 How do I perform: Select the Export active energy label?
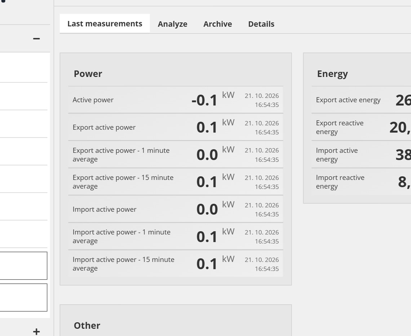[348, 100]
